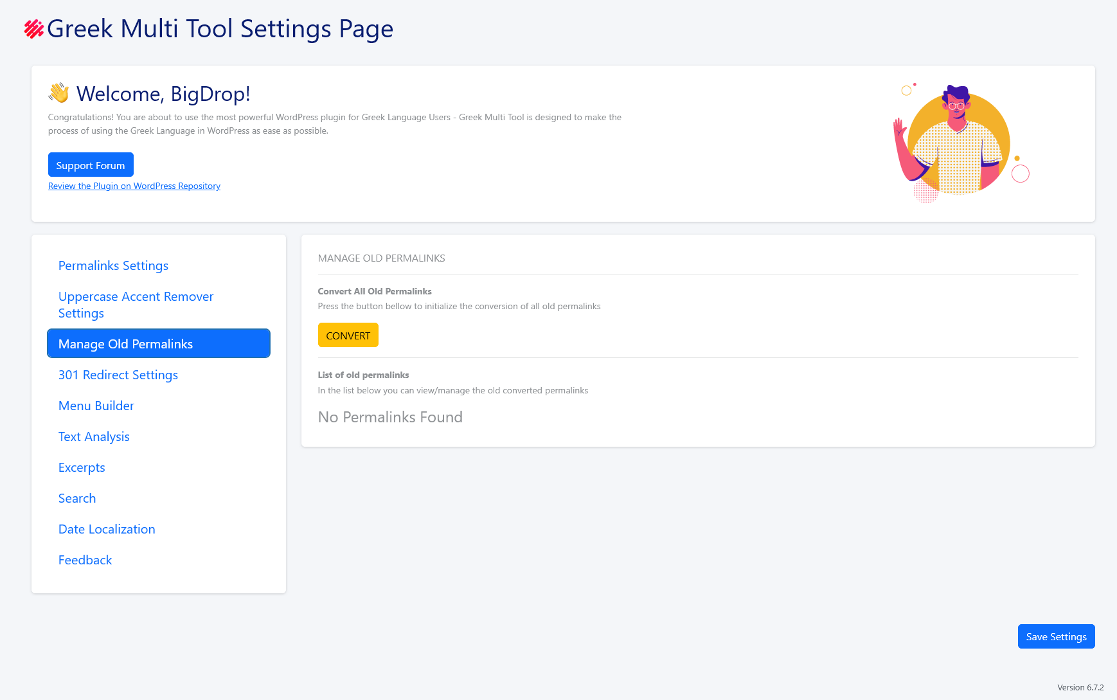Open Review the Plugin on WordPress Repository link

tap(134, 186)
